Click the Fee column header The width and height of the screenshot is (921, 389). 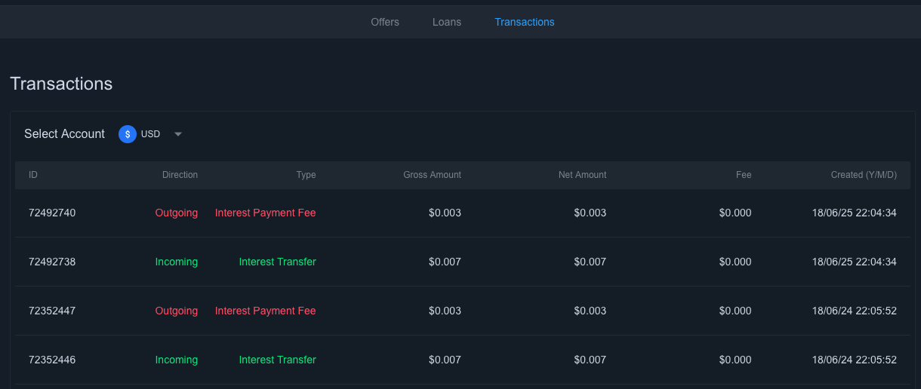(744, 175)
